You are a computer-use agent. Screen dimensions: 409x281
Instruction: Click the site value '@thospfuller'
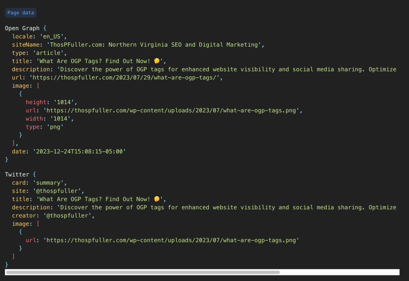click(57, 191)
